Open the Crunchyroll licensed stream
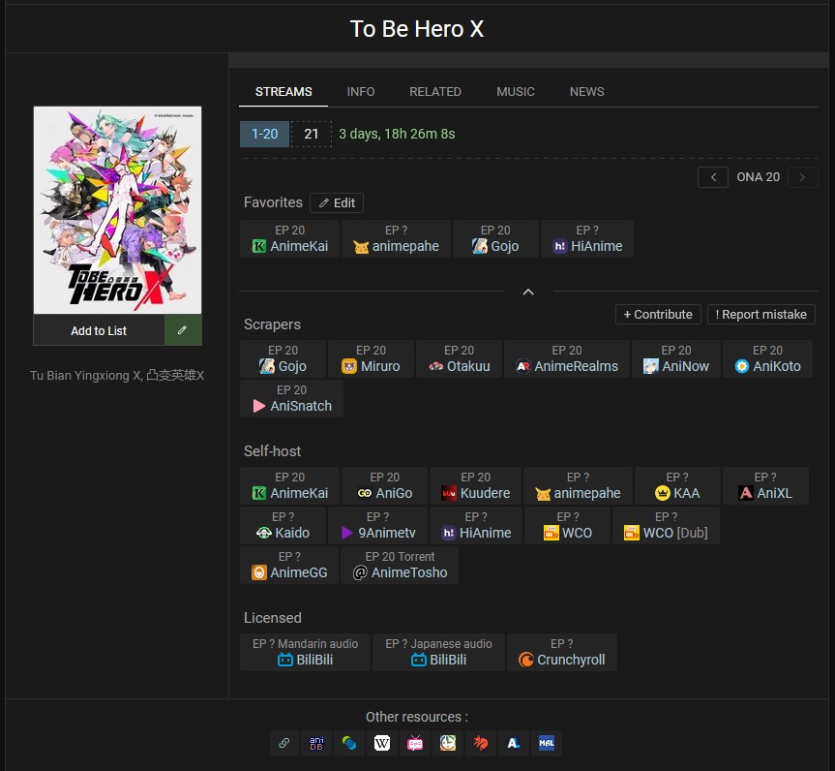The image size is (835, 771). pyautogui.click(x=562, y=652)
